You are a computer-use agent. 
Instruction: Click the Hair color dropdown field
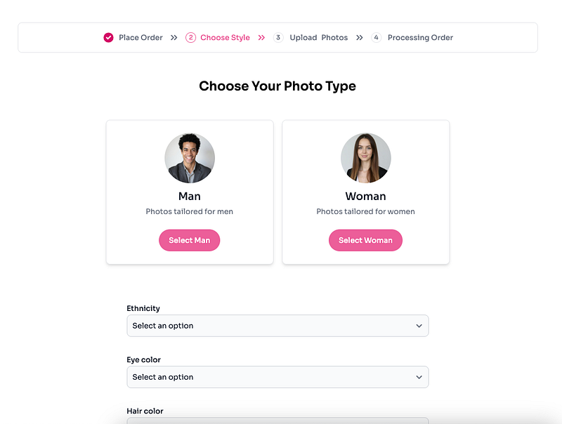(277, 420)
